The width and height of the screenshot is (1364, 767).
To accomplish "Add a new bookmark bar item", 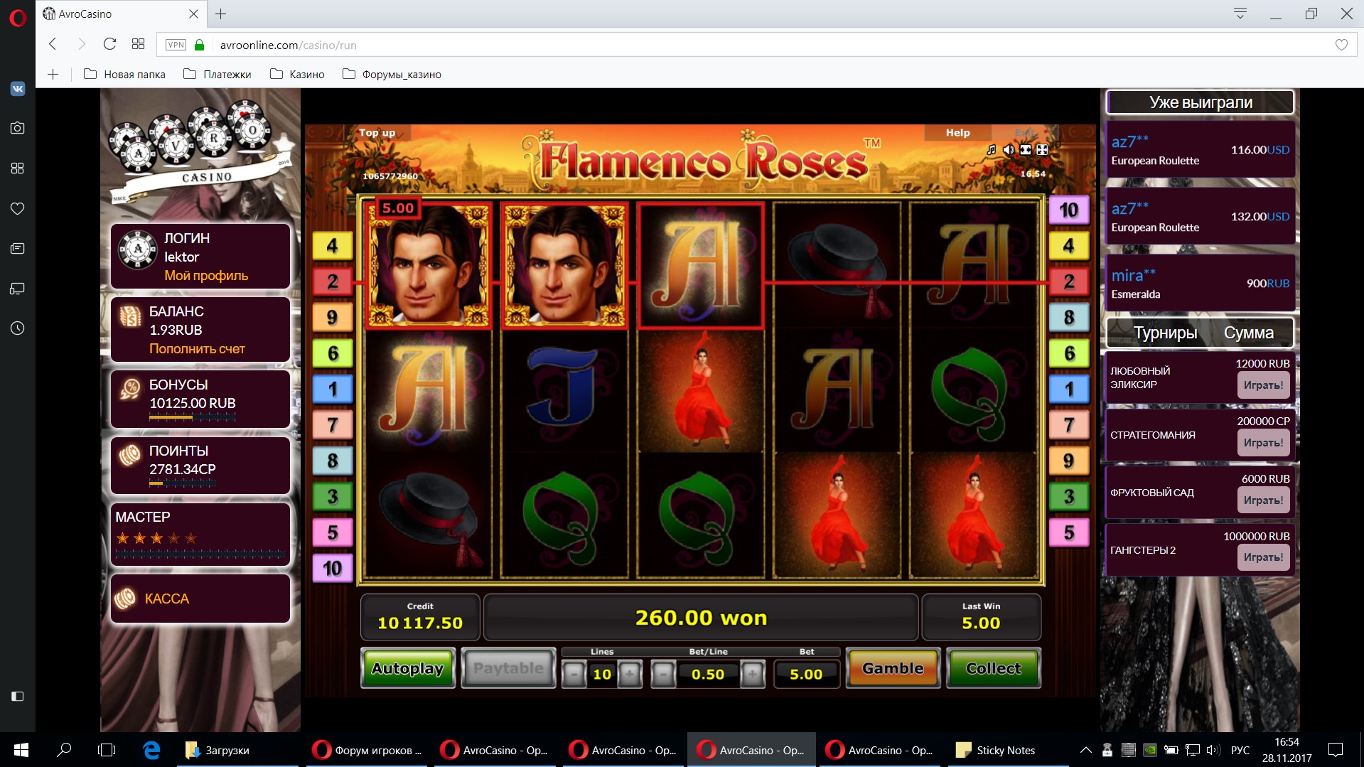I will pos(53,74).
